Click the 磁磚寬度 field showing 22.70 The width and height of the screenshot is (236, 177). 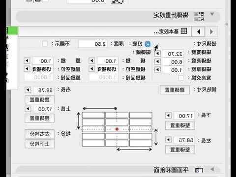tap(173, 54)
